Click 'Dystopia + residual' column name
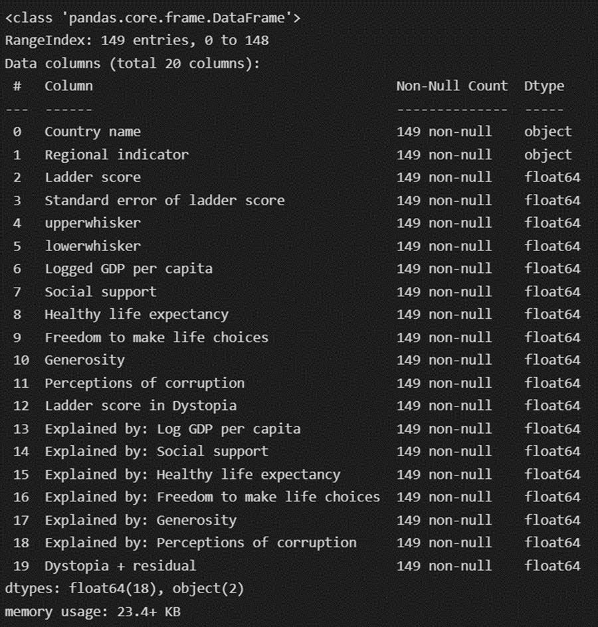The image size is (598, 627). (120, 566)
